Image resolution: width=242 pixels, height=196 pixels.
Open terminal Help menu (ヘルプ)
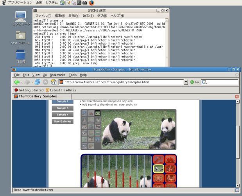pyautogui.click(x=117, y=16)
